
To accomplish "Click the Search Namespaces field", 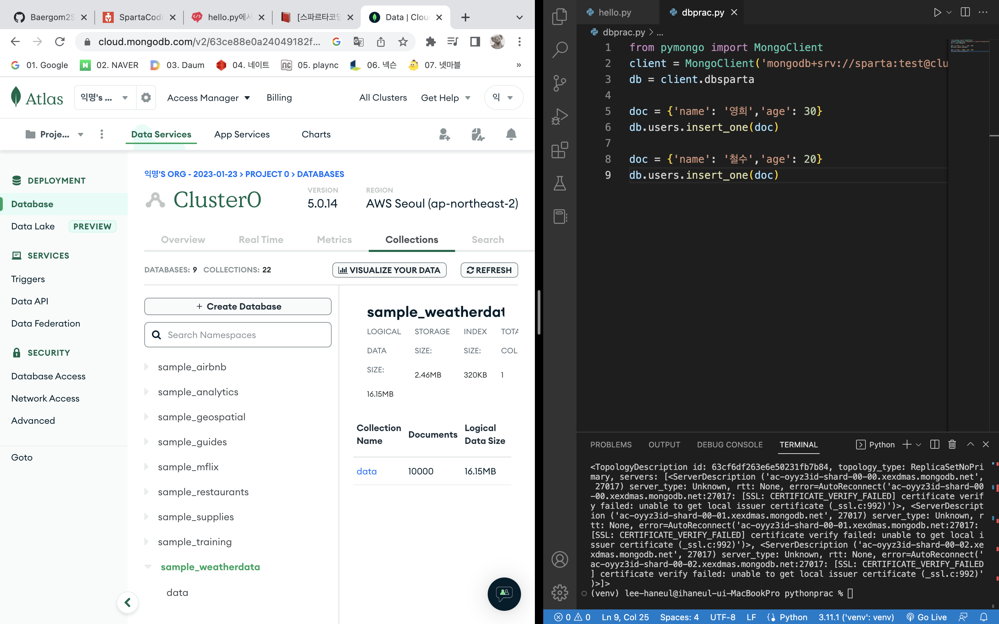I will coord(238,335).
